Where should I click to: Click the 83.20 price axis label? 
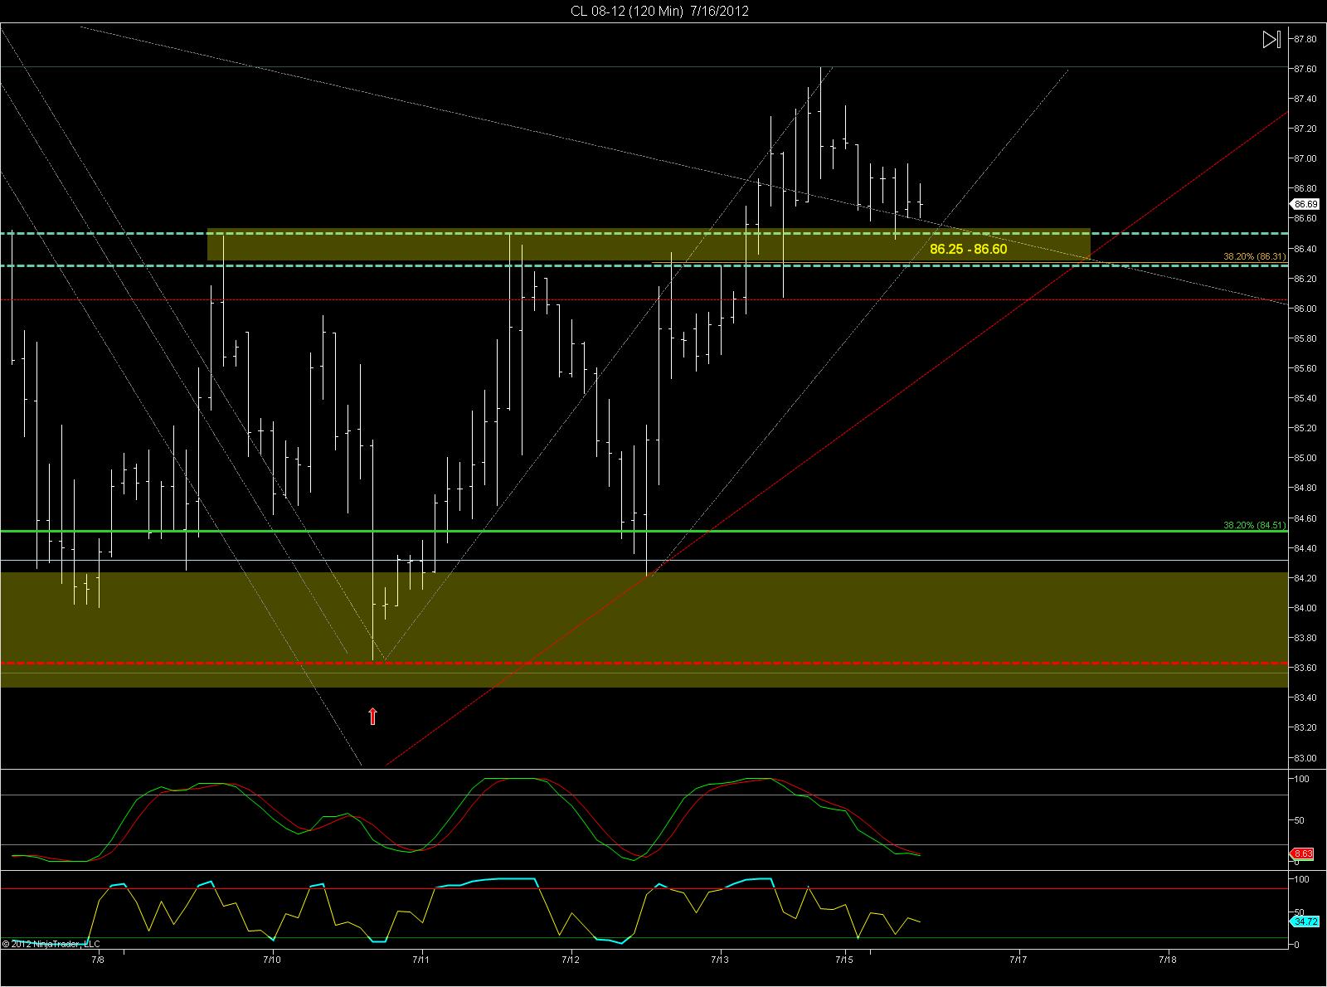1305,727
